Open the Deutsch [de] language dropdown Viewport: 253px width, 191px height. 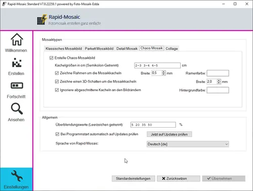(188, 144)
